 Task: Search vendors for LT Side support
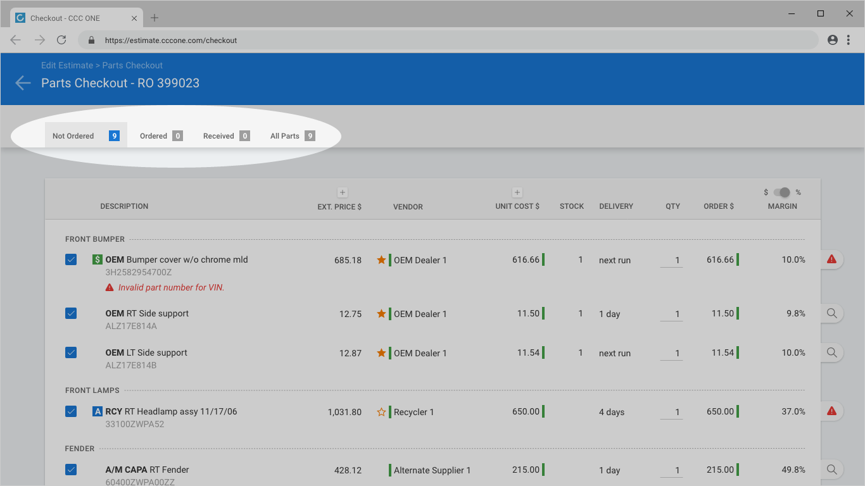(832, 352)
